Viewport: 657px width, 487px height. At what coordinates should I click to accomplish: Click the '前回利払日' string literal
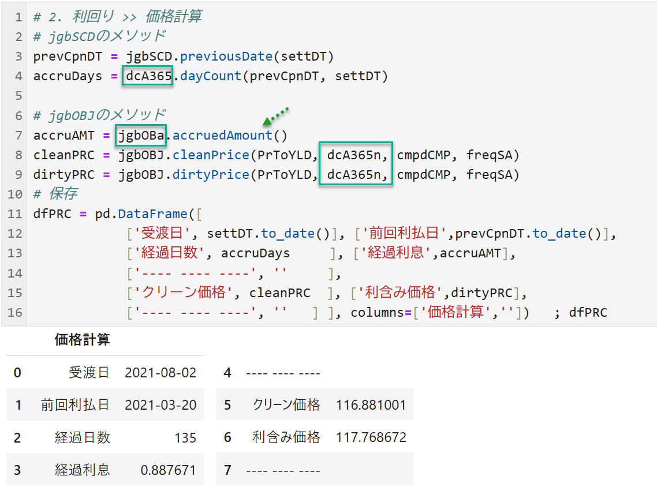tap(404, 233)
